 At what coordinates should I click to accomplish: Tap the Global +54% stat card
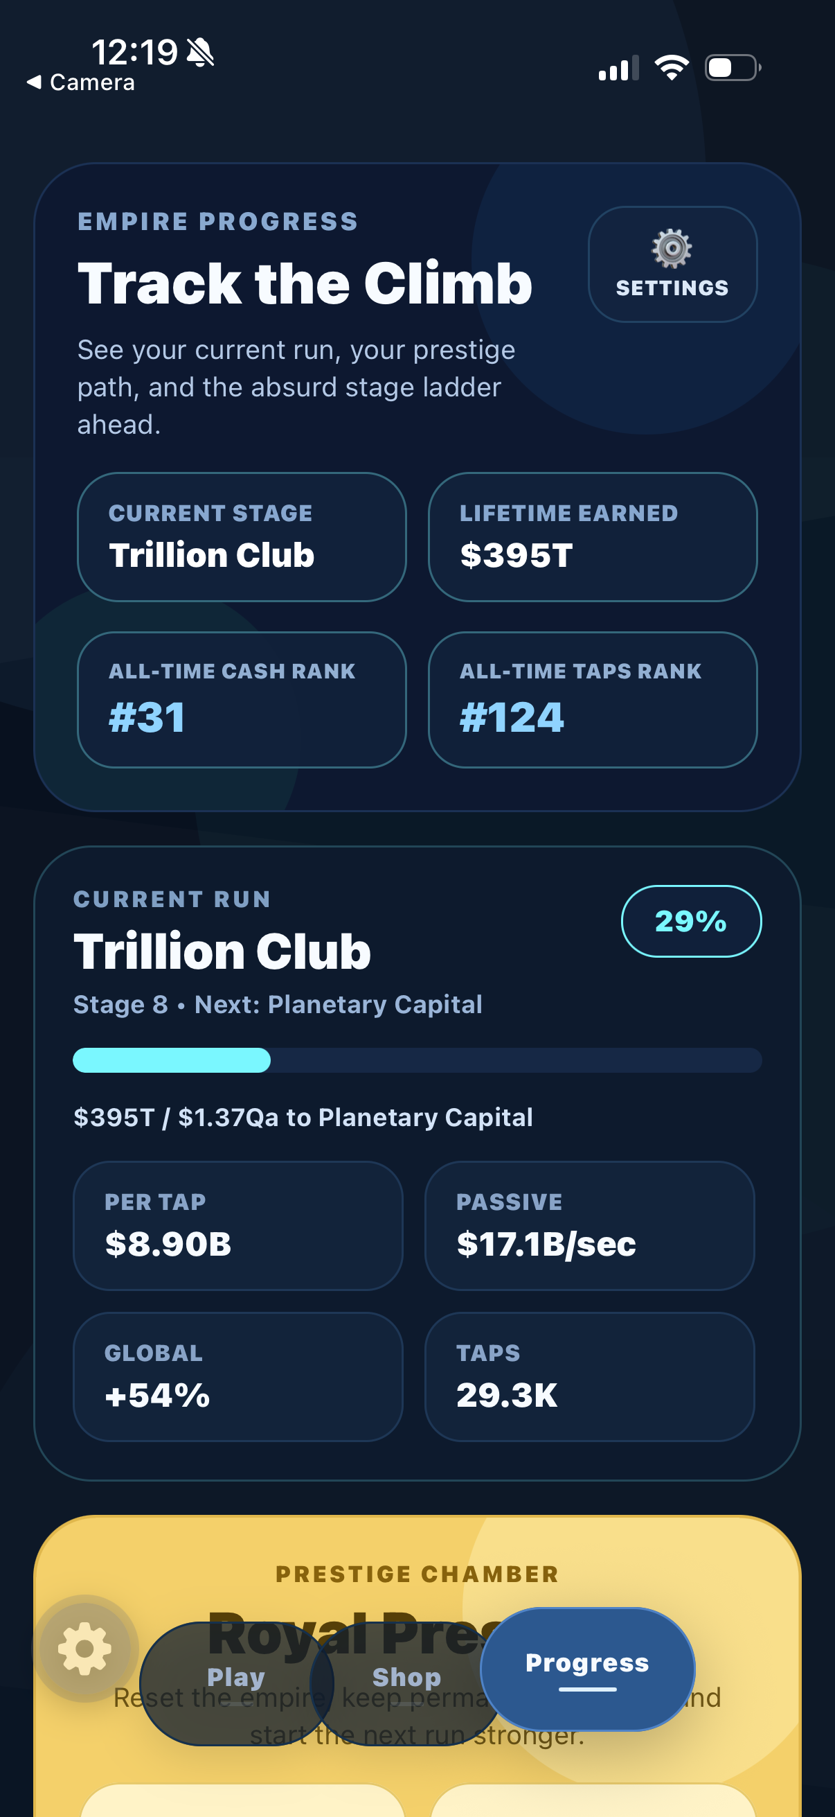coord(238,1376)
